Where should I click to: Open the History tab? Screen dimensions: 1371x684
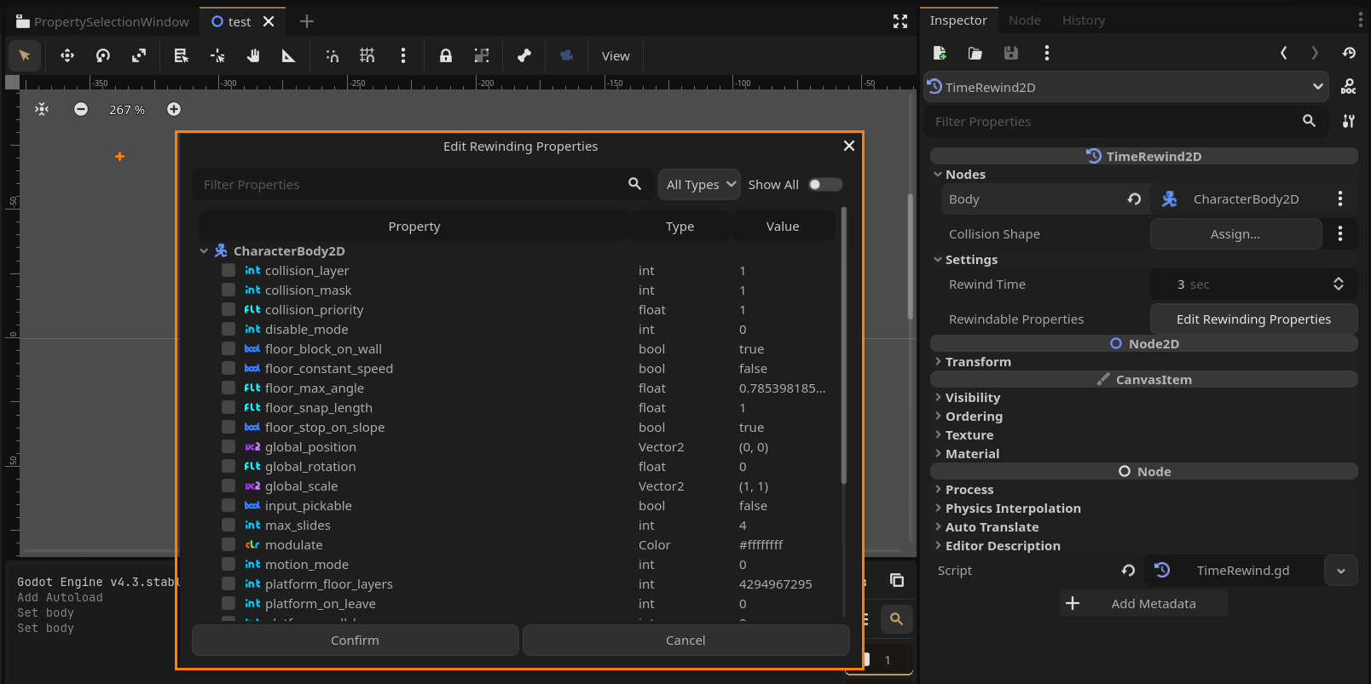(1083, 20)
